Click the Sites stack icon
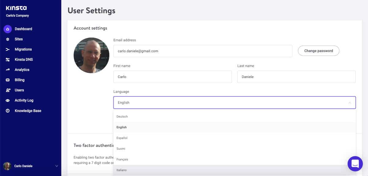Image resolution: width=368 pixels, height=176 pixels. pos(8,39)
